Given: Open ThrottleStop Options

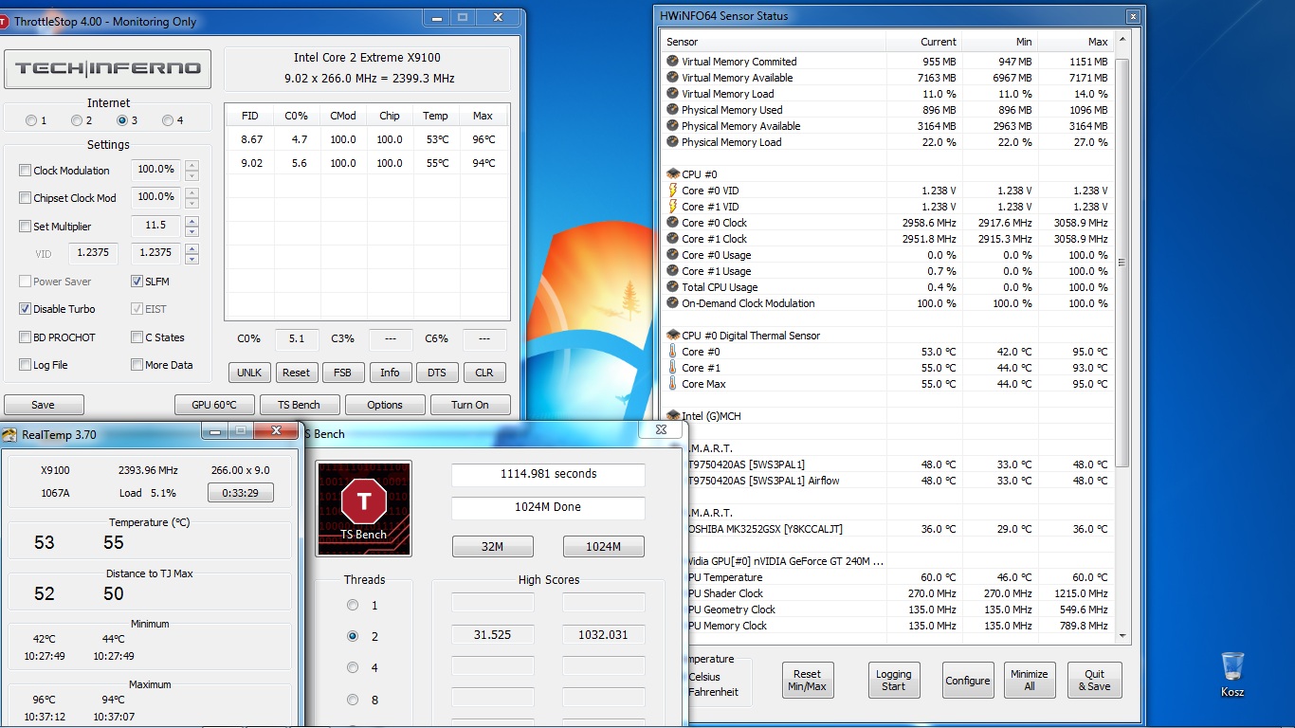Looking at the screenshot, I should [385, 405].
